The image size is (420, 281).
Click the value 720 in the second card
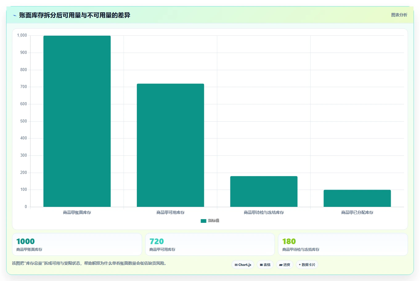(157, 241)
